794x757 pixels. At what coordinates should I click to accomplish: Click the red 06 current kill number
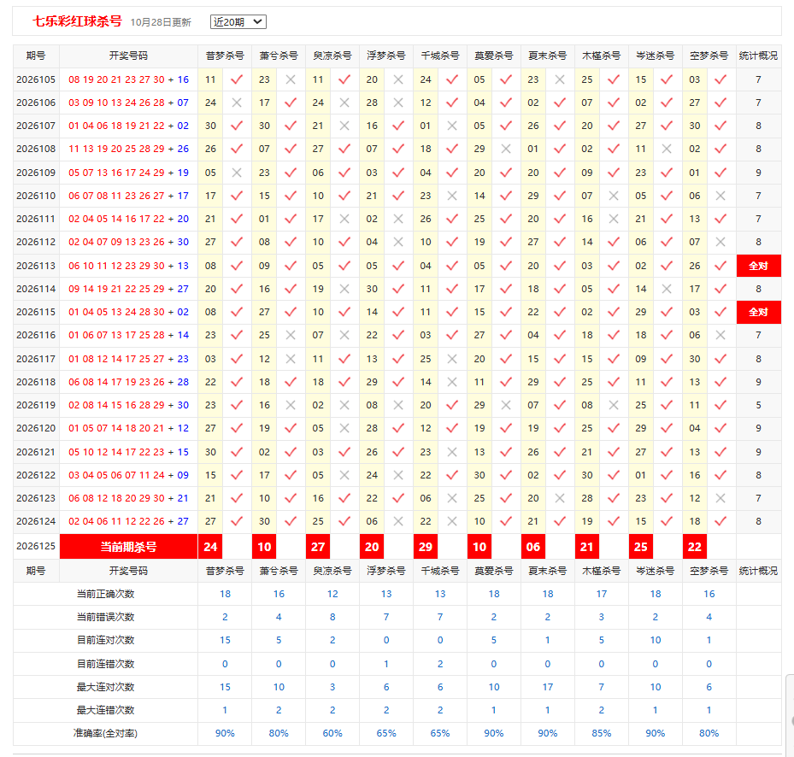click(533, 546)
